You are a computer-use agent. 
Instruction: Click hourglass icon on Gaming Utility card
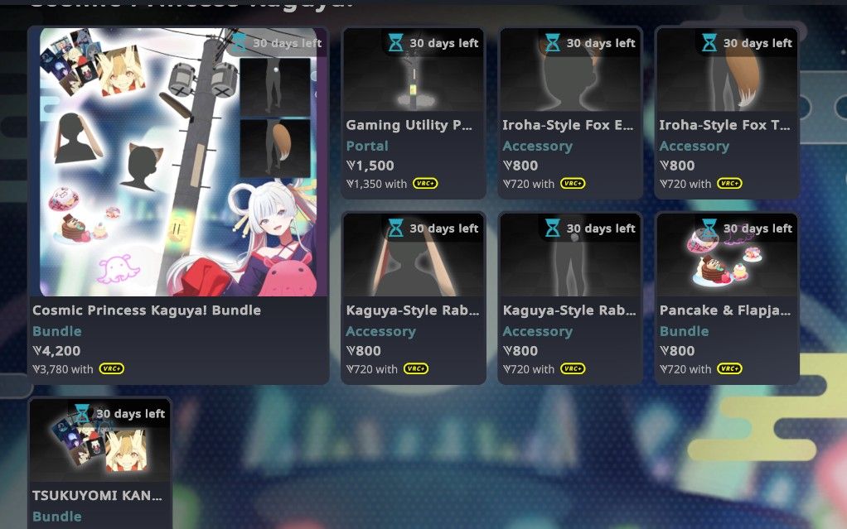click(396, 42)
